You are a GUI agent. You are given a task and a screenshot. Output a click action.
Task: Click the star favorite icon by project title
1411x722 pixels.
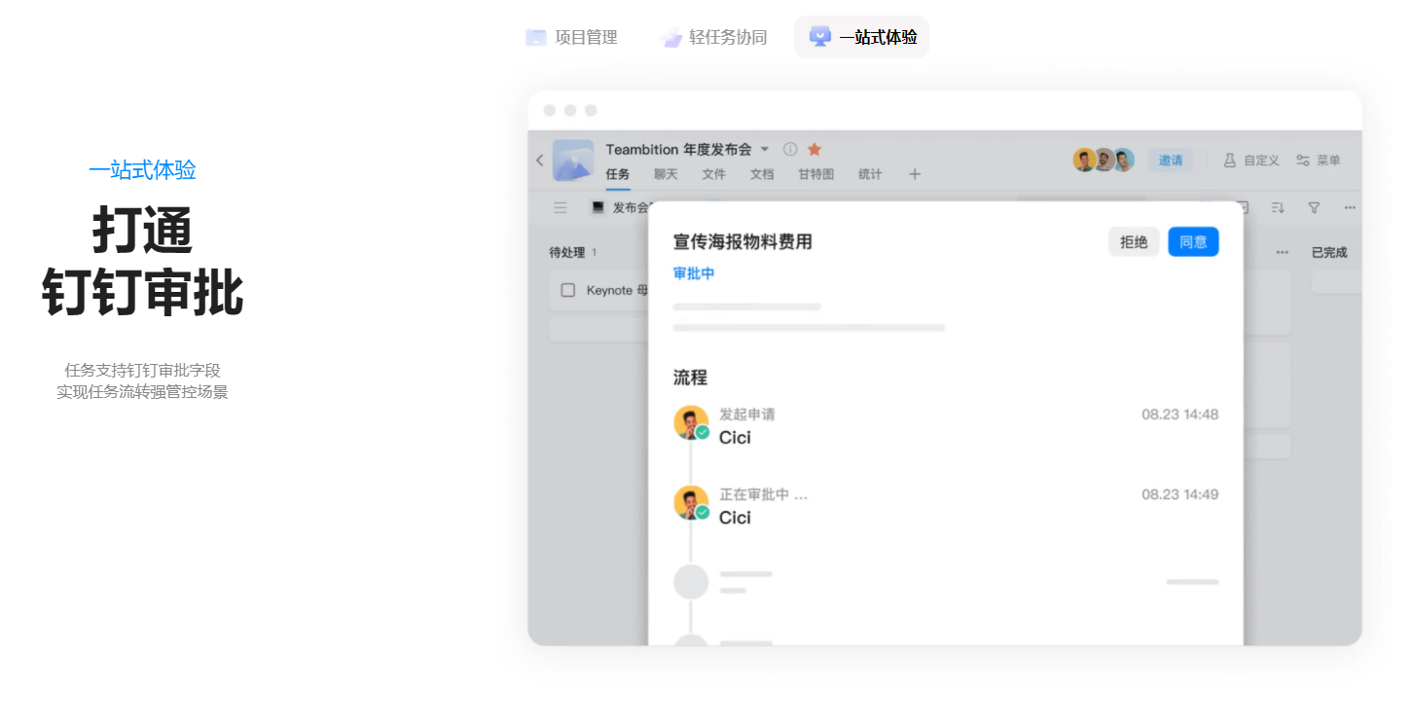pyautogui.click(x=814, y=149)
